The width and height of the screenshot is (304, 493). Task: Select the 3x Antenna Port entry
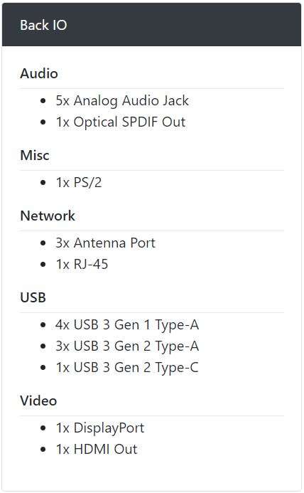105,243
